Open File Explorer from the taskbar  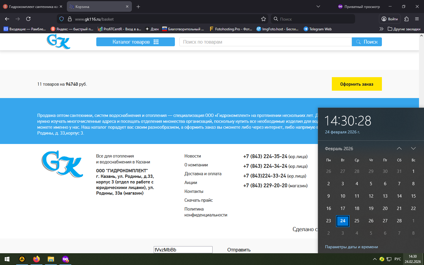point(51,259)
